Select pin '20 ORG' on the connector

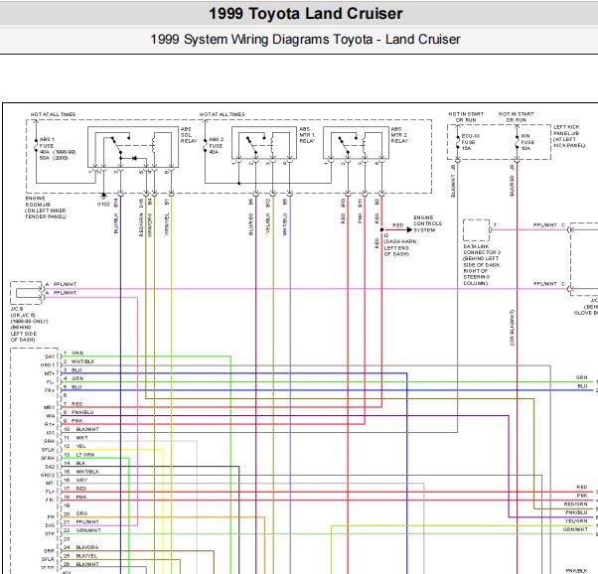click(75, 513)
